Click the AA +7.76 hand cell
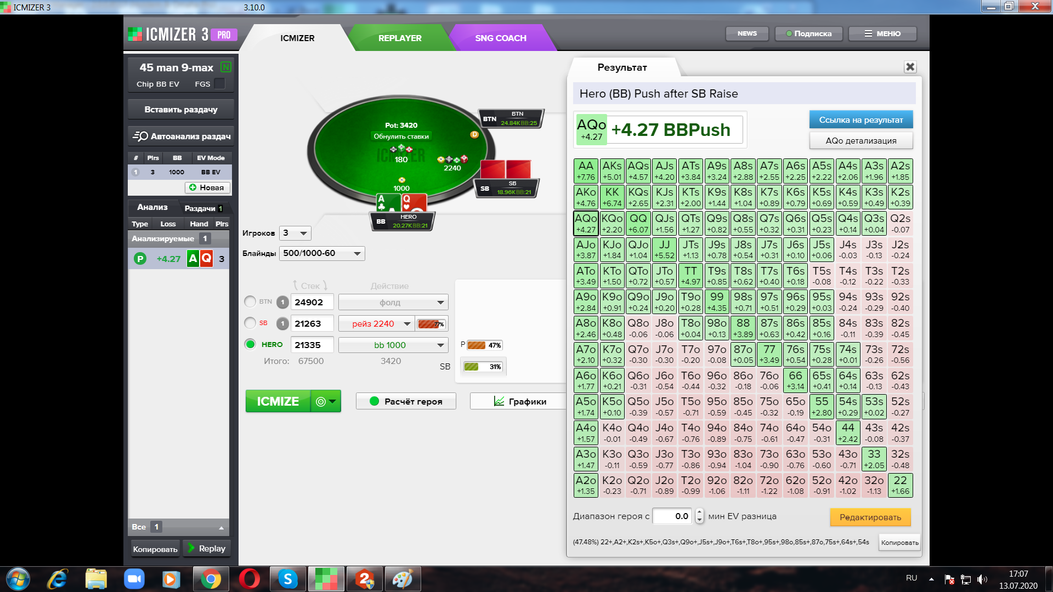1053x592 pixels. coord(586,171)
